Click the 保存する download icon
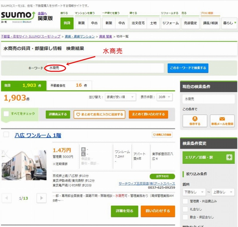 pyautogui.click(x=195, y=119)
